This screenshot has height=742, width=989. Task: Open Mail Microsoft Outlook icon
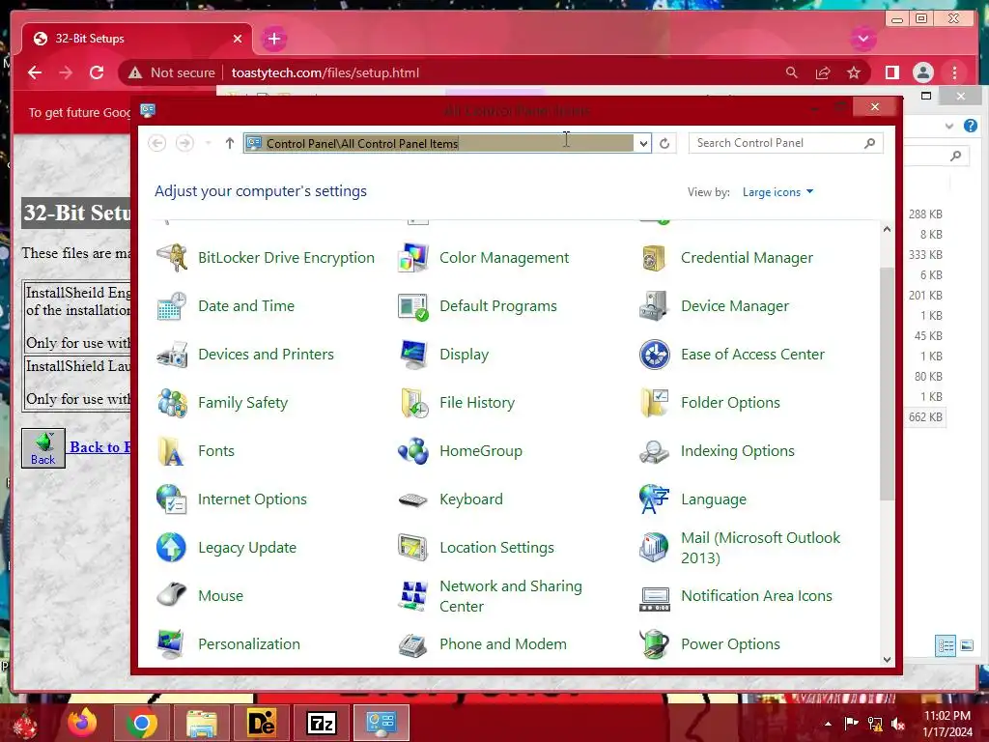(654, 548)
